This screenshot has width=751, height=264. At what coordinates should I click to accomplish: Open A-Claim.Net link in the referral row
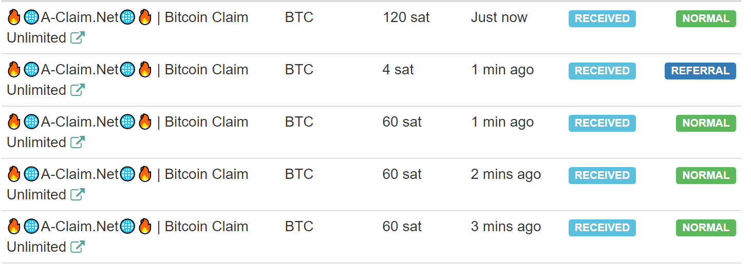(80, 70)
